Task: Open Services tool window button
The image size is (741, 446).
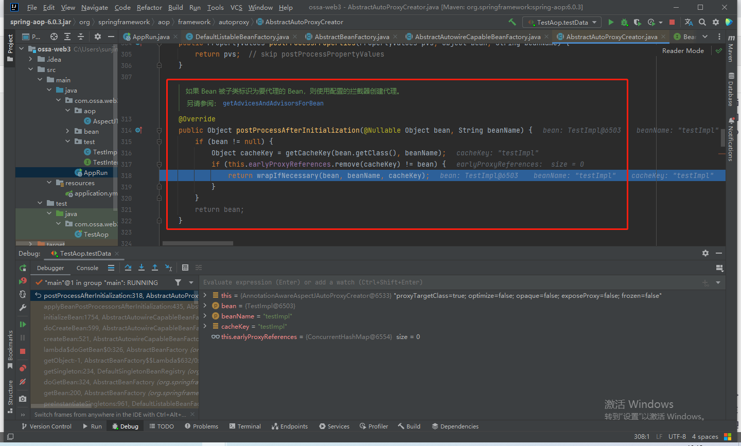Action: coord(334,426)
